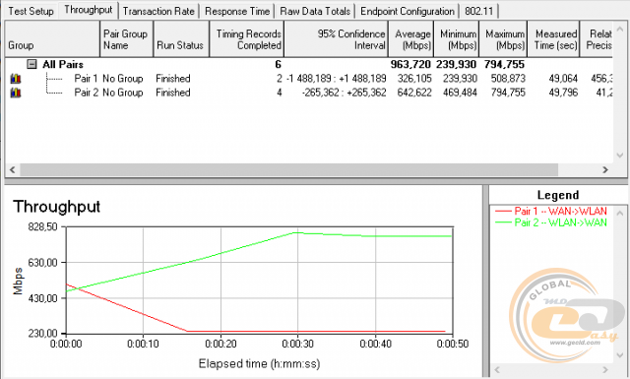This screenshot has width=630, height=379.
Task: Click the Maximum (Mbps) column header
Action: [x=503, y=39]
